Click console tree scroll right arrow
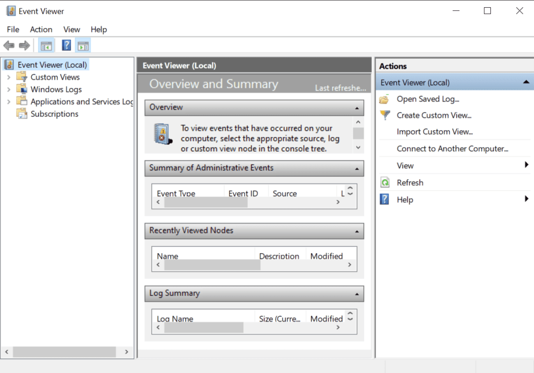 pos(126,352)
